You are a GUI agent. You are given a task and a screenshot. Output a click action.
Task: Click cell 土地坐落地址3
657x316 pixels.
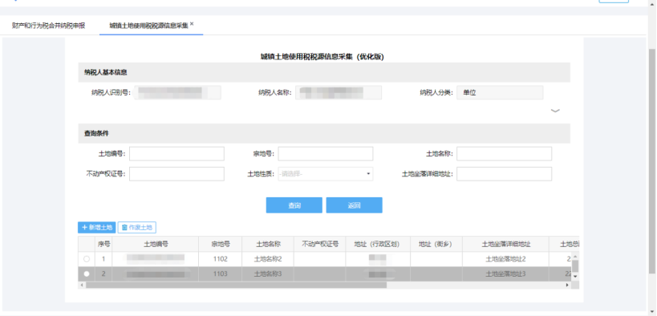coord(505,273)
